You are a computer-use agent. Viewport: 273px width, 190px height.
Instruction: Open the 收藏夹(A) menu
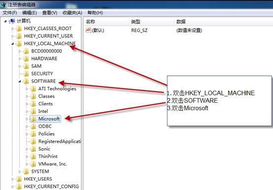(x=72, y=13)
